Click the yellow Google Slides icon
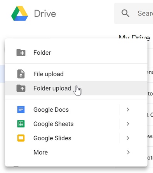Image resolution: width=153 pixels, height=173 pixels. click(x=21, y=138)
